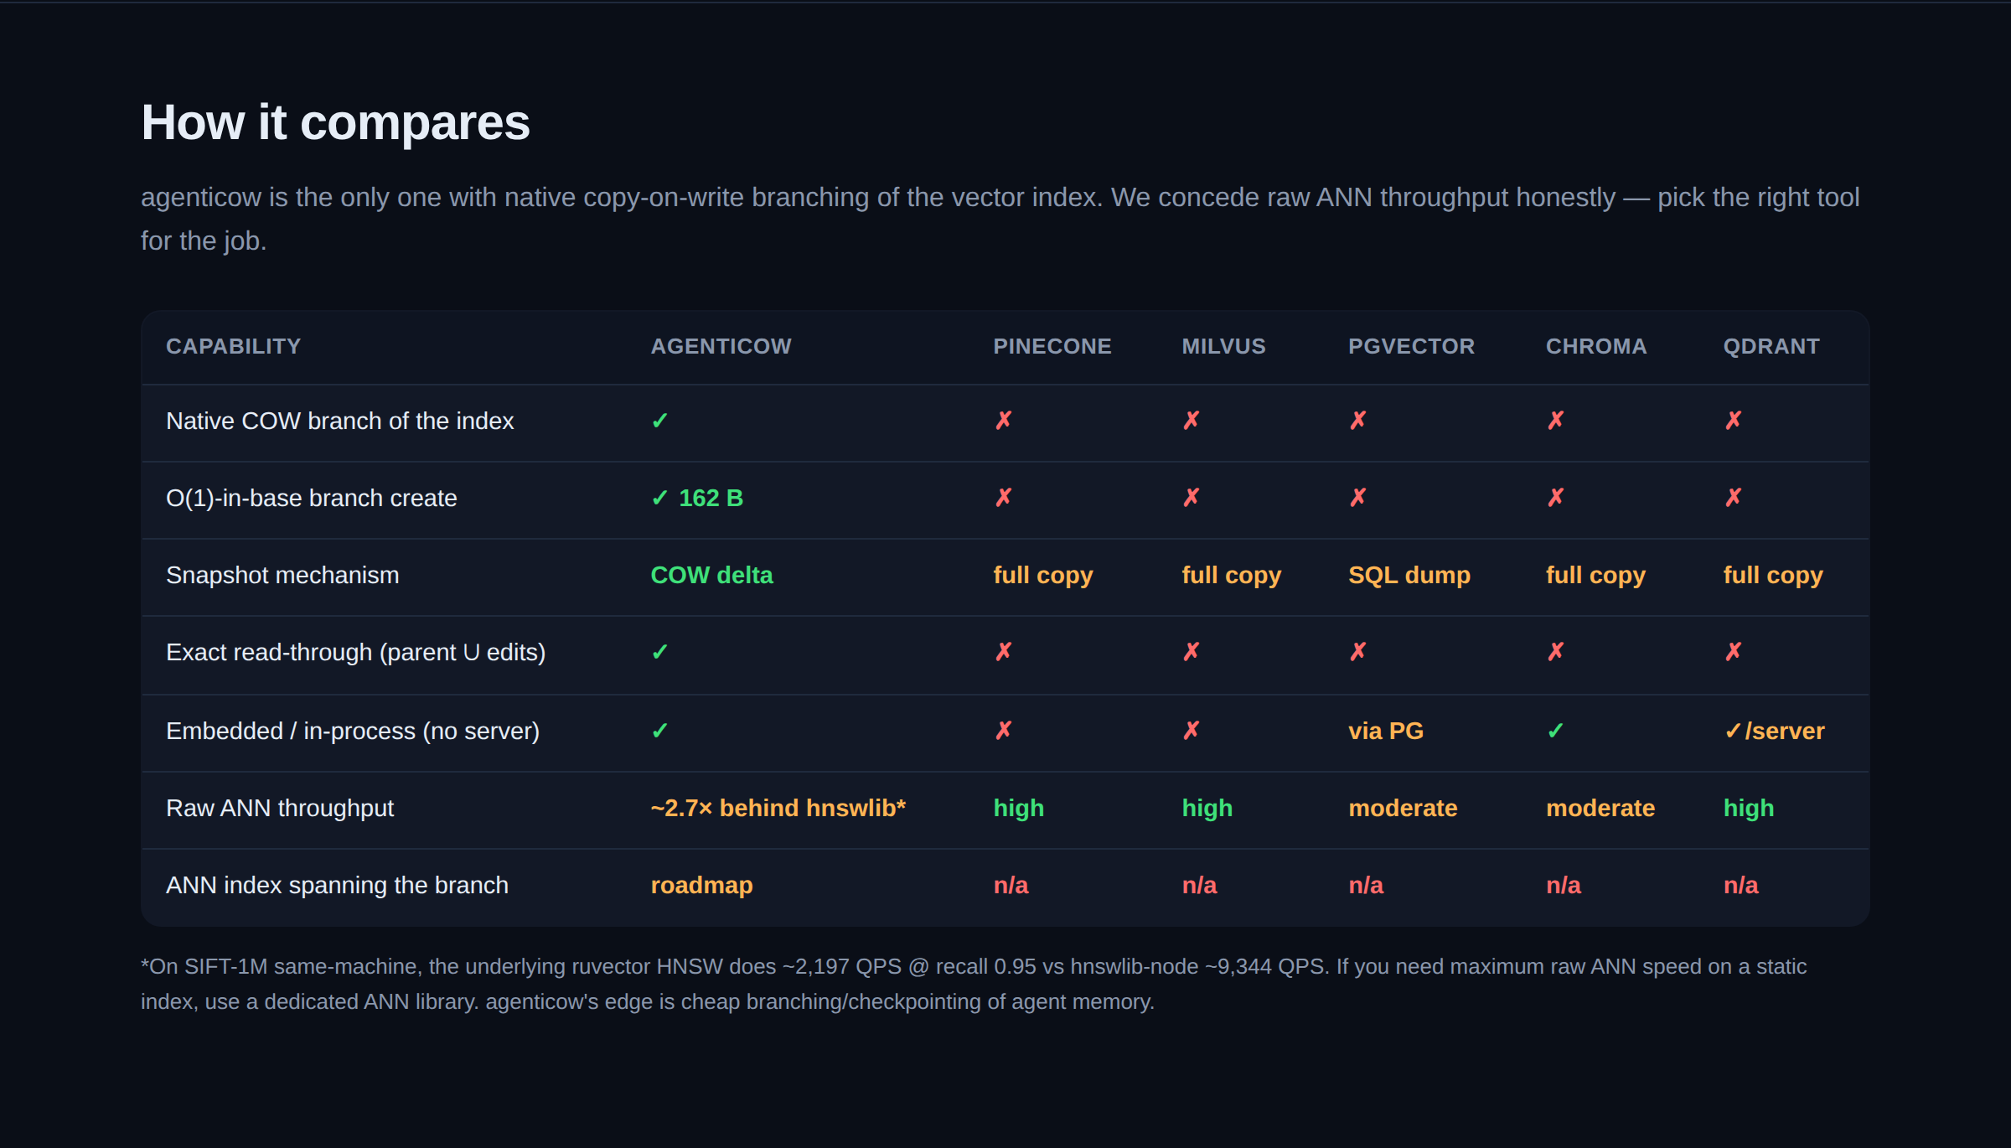Click Pinecone's 'full copy' snapshot cell
2011x1148 pixels.
click(1043, 576)
